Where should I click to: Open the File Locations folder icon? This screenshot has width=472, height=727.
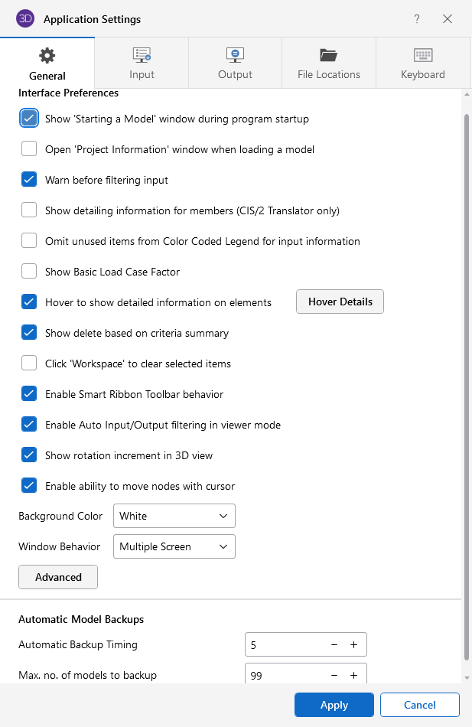[329, 54]
